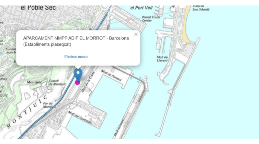Click the Castell de Montjuïc label
The height and width of the screenshot is (144, 259).
54,83
